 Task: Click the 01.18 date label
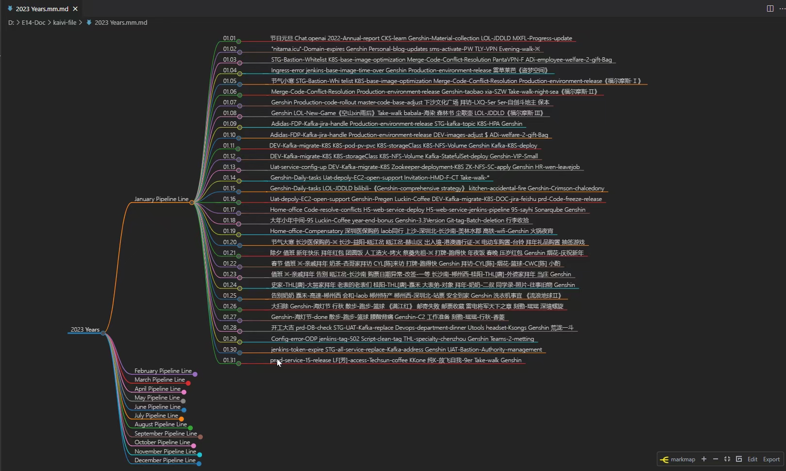coord(229,220)
